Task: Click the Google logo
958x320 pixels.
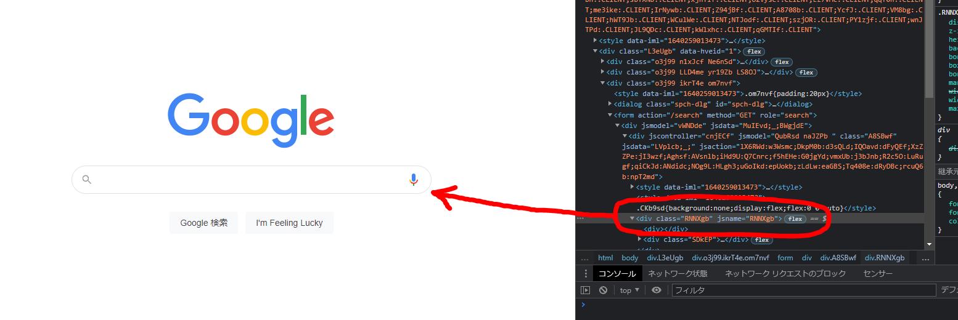Action: pos(252,121)
